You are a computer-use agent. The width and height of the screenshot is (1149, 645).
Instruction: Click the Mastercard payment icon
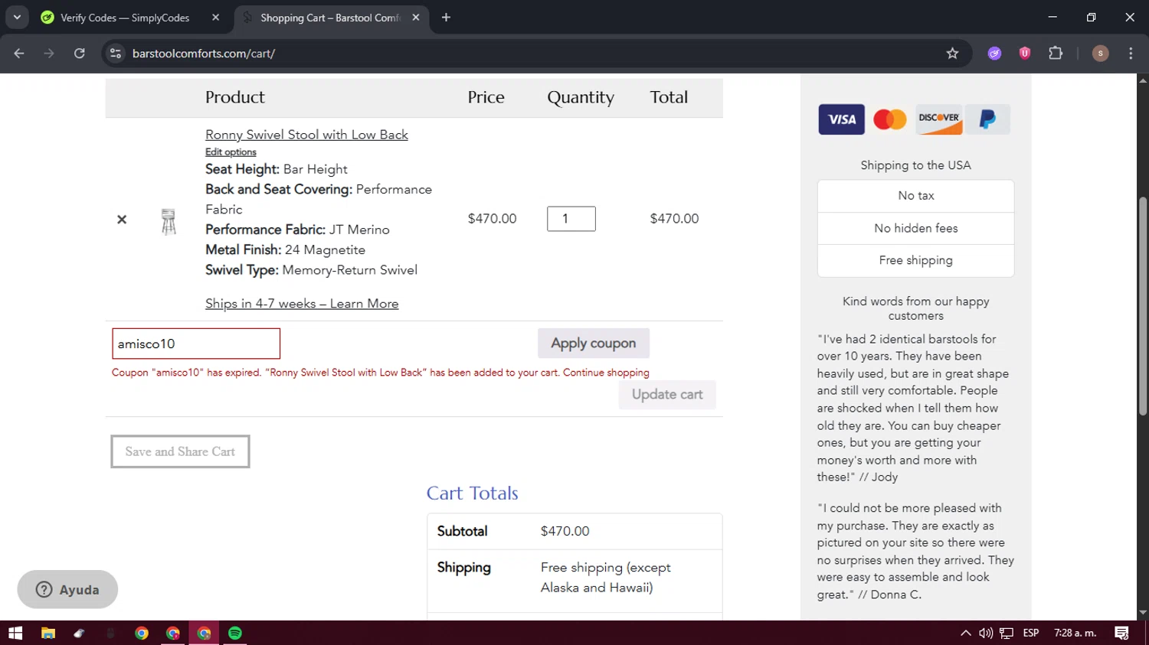click(x=890, y=119)
